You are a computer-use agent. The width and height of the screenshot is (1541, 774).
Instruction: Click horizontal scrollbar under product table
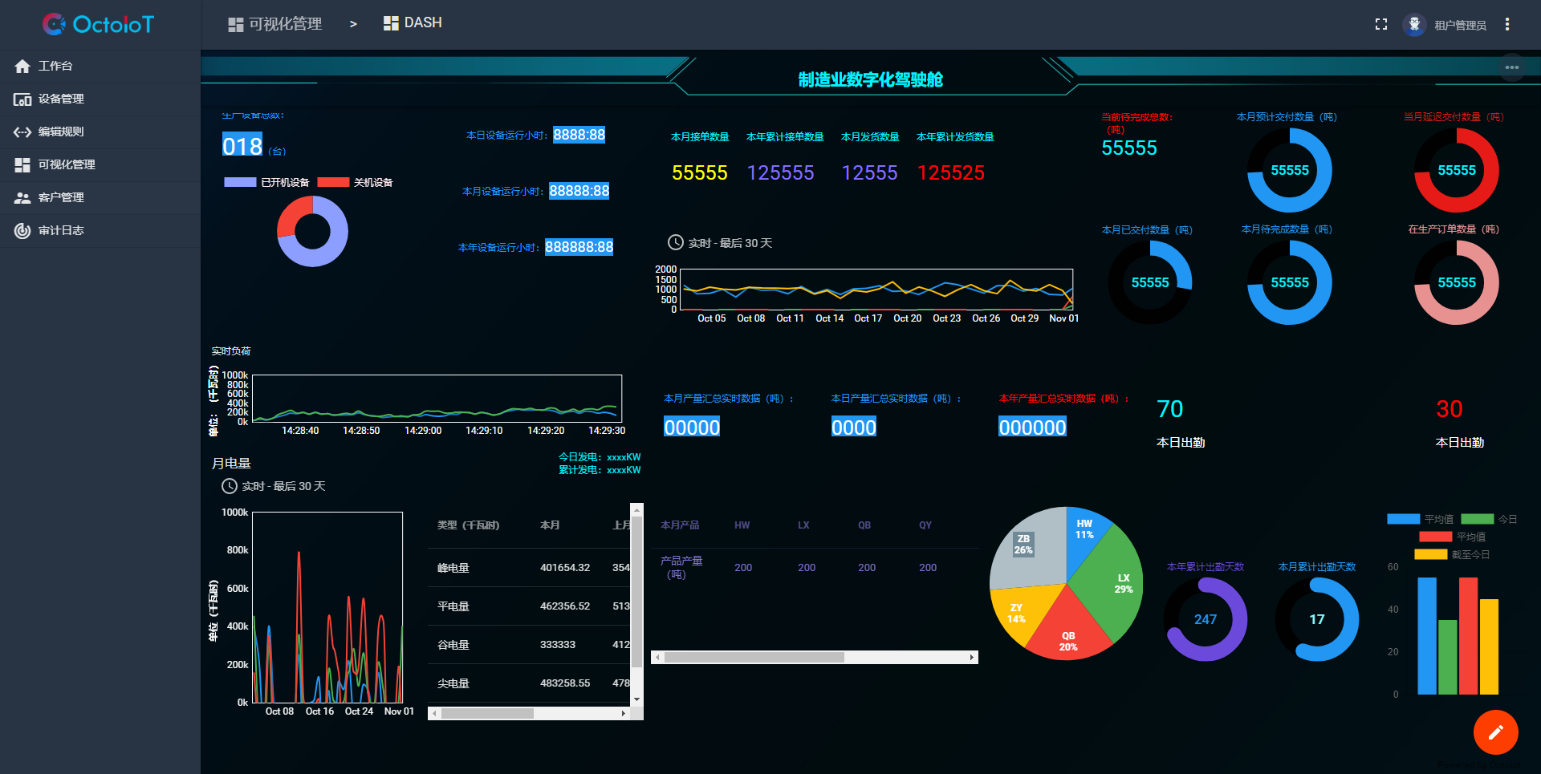(754, 657)
